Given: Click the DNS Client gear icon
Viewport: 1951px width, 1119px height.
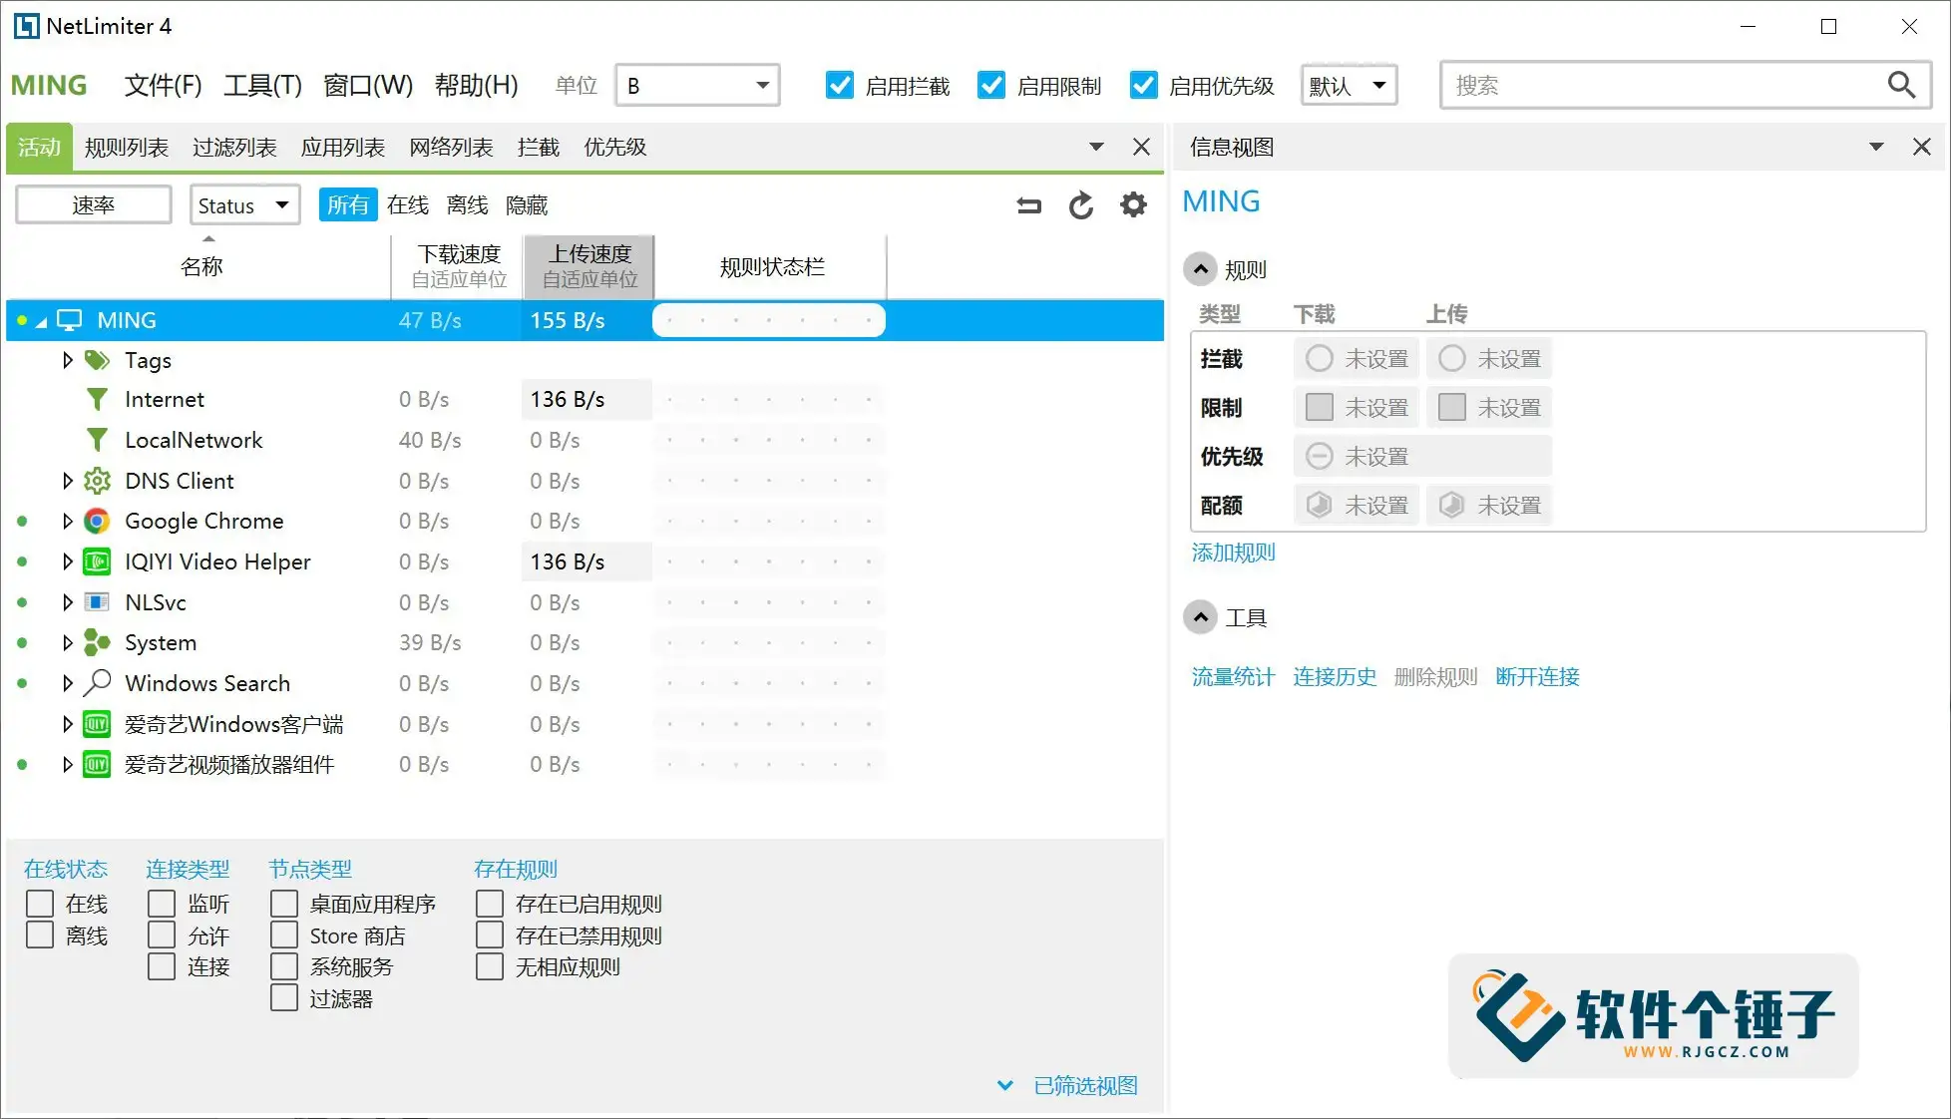Looking at the screenshot, I should [97, 481].
